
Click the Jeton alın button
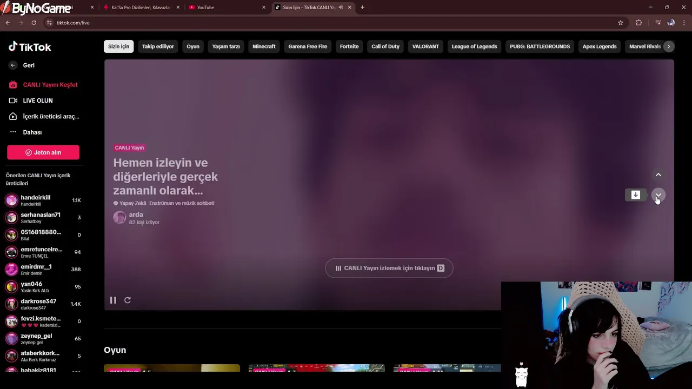pos(43,152)
